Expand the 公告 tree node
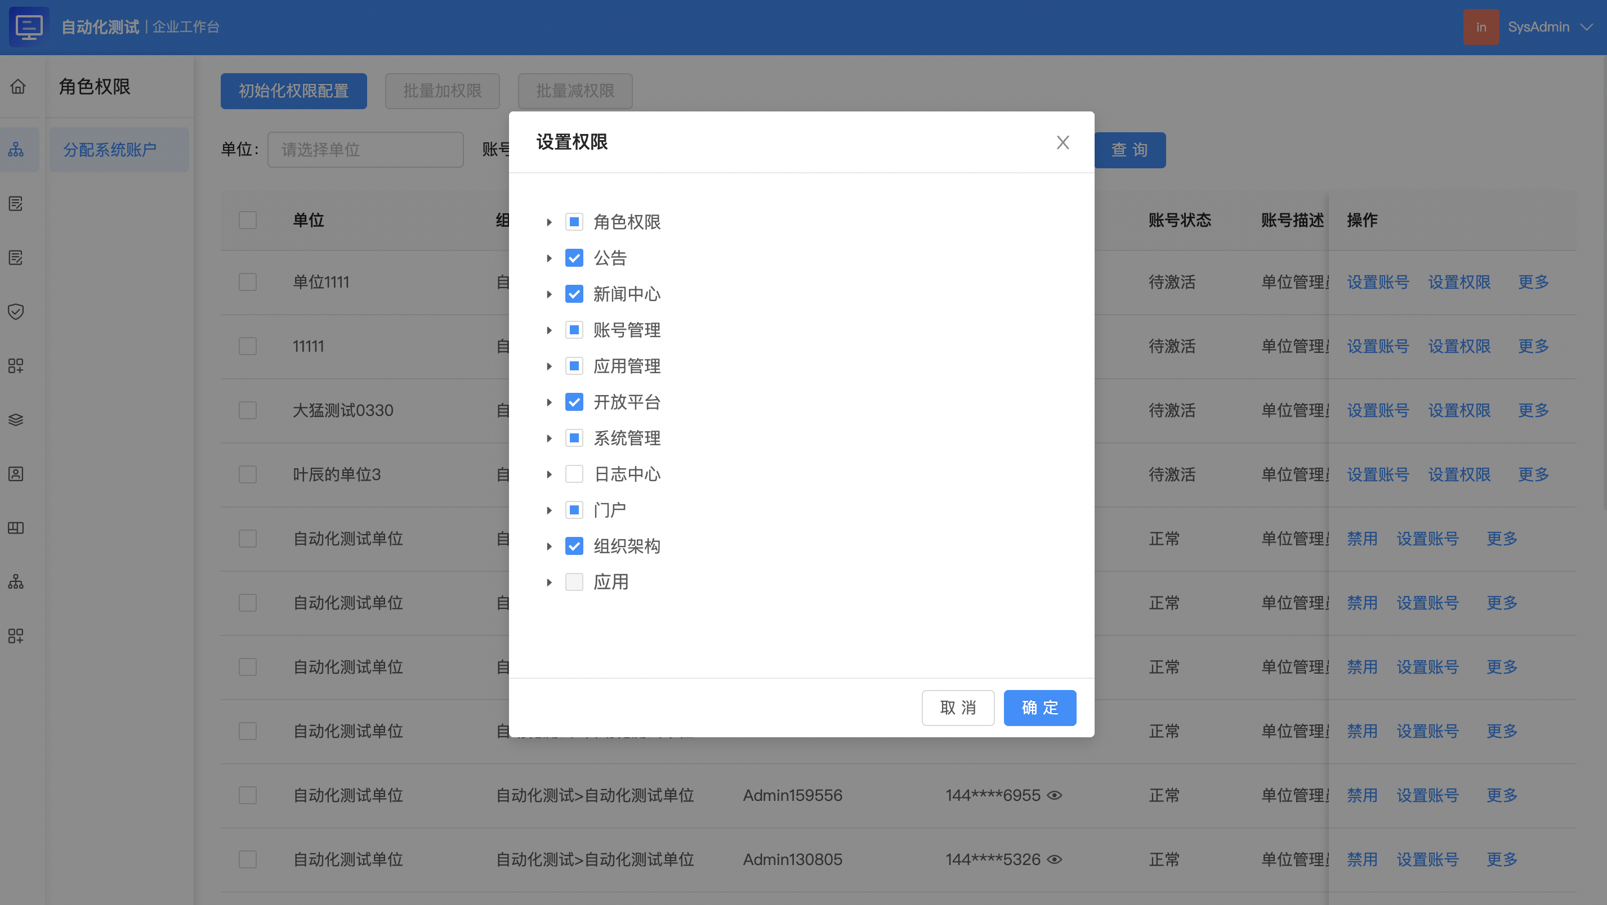 coord(549,258)
